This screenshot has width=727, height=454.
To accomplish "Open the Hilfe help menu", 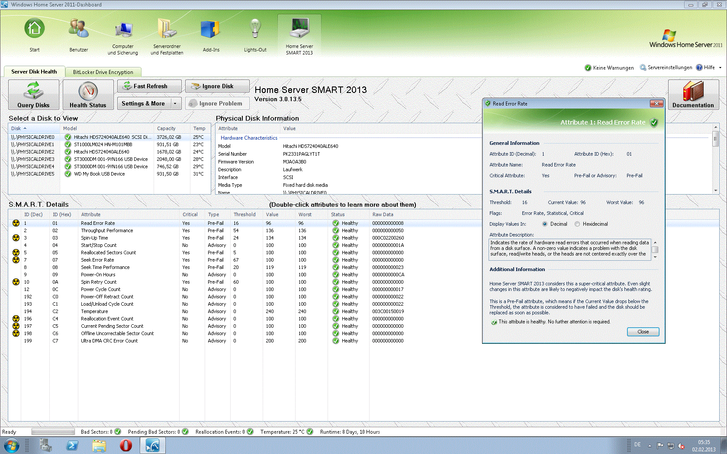I will click(x=705, y=67).
